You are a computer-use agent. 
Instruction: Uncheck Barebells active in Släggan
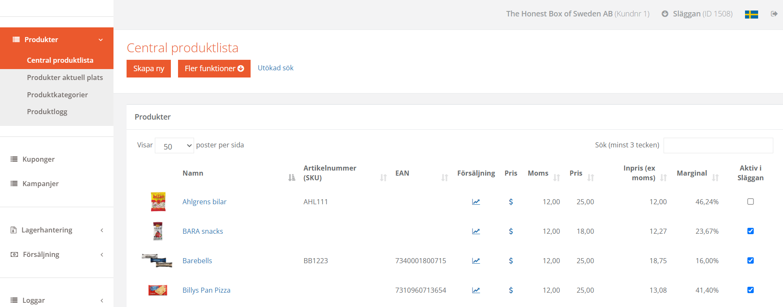coord(750,261)
